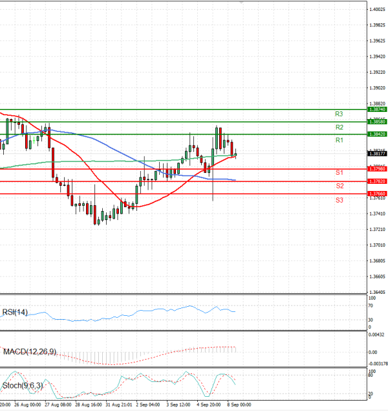Viewport: 388px width, 411px height.
Task: Click the 2 Sep 04:00 time label
Action: [x=148, y=405]
